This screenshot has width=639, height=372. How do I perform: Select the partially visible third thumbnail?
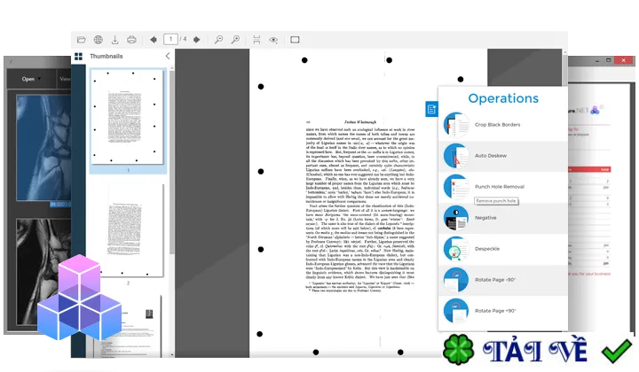(x=126, y=327)
